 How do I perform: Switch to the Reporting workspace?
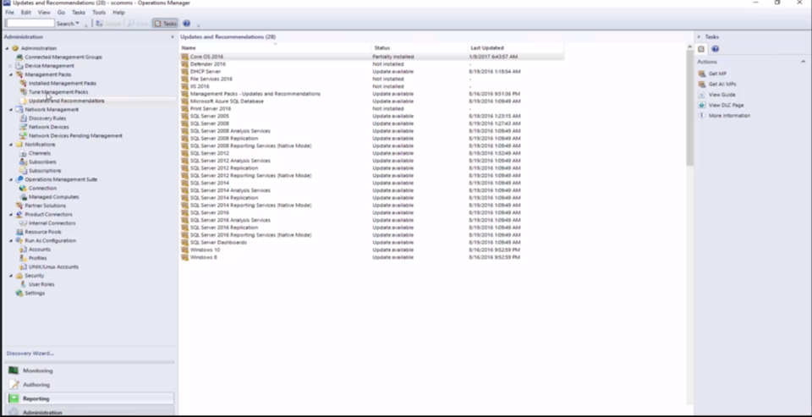[90, 399]
